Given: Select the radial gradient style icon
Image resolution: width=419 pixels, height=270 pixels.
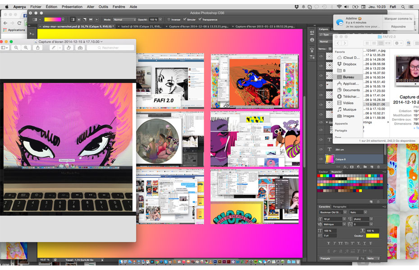Looking at the screenshot, I should coord(79,19).
